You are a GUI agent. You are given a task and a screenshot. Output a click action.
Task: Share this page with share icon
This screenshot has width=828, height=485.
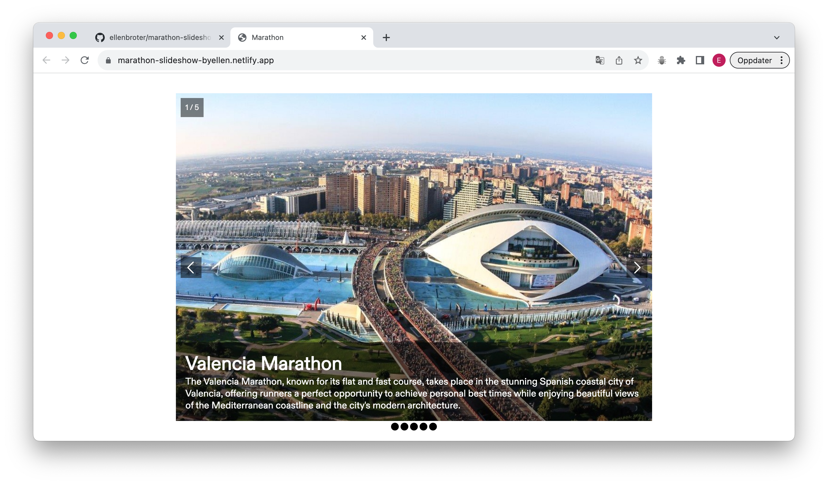(619, 60)
